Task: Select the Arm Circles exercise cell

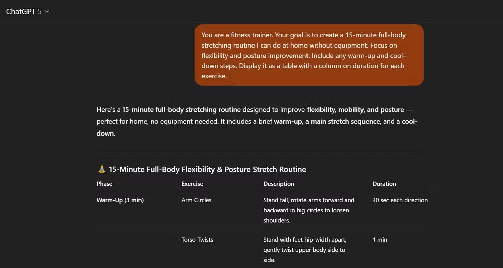Action: pyautogui.click(x=196, y=200)
